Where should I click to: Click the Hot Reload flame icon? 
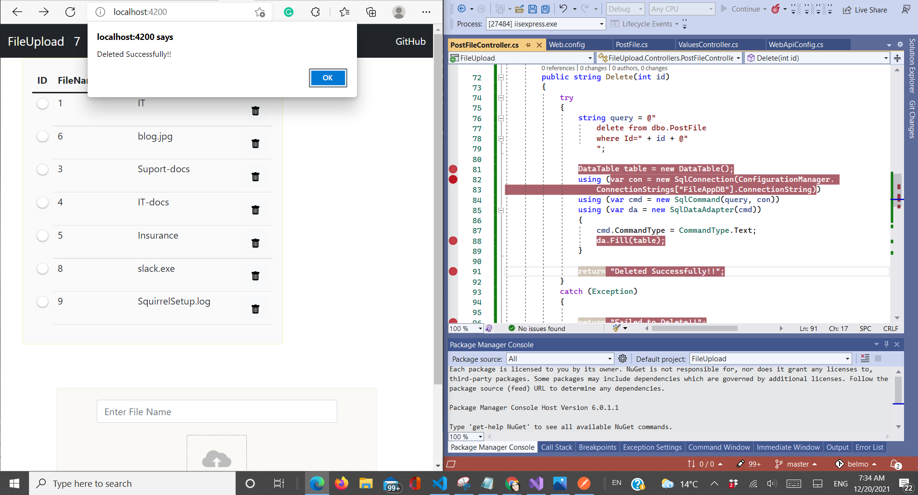click(x=775, y=9)
